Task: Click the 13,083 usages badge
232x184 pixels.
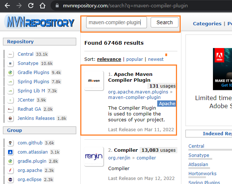Action: (158, 150)
